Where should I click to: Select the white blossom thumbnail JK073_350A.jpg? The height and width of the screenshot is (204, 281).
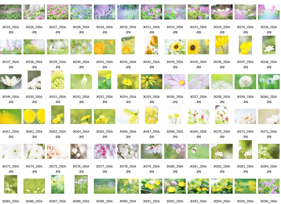pos(11,151)
